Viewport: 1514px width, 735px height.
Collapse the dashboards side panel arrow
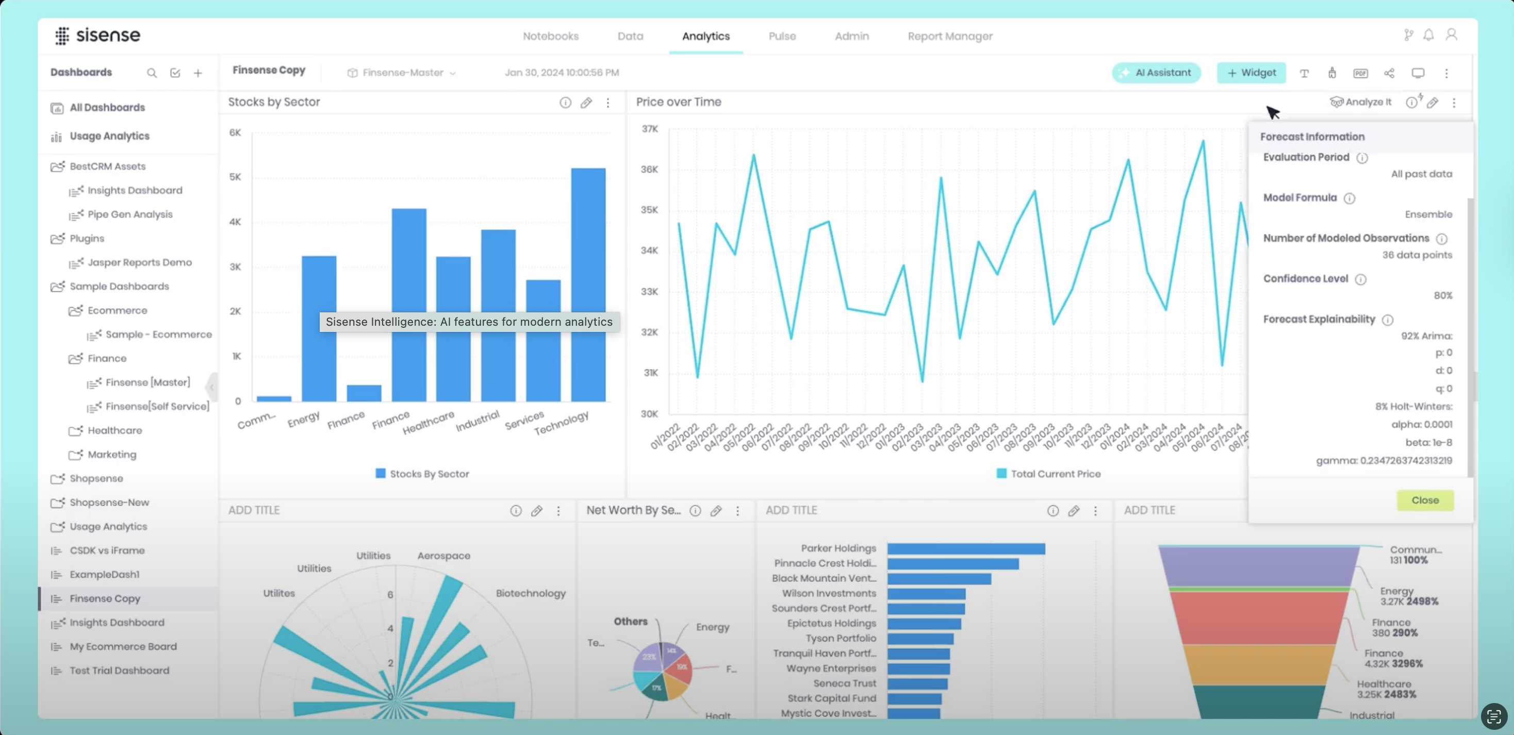pyautogui.click(x=211, y=387)
